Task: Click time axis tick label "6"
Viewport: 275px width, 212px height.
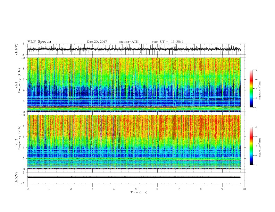Action: pyautogui.click(x=157, y=189)
